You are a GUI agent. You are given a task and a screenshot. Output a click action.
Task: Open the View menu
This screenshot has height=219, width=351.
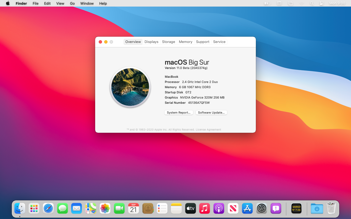pyautogui.click(x=60, y=3)
